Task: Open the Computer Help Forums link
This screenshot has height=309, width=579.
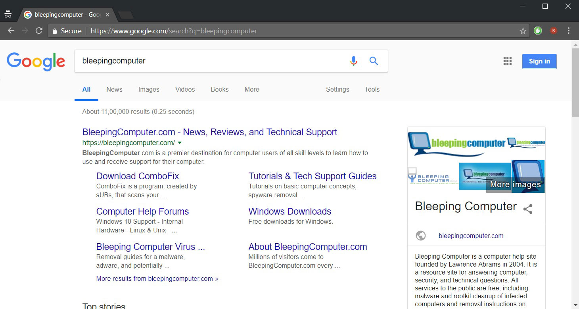Action: click(x=142, y=211)
